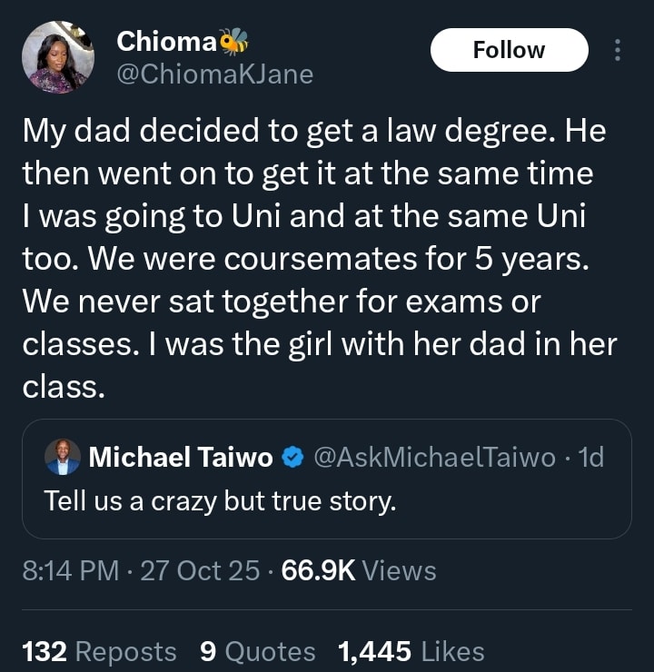The image size is (654, 672).
Task: Open Michael Taiwo's name in quoted tweet
Action: [x=181, y=459]
